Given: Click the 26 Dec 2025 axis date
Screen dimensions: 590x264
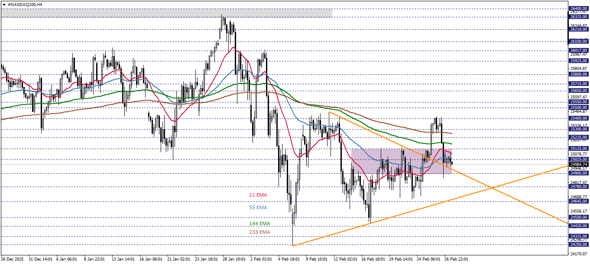Looking at the screenshot, I should (13, 259).
